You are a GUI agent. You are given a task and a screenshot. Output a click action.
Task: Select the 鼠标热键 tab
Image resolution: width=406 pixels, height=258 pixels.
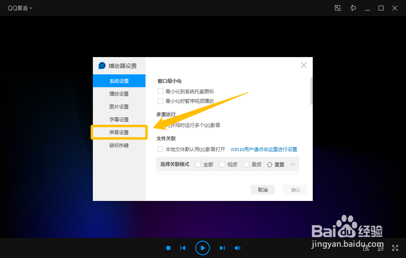119,145
